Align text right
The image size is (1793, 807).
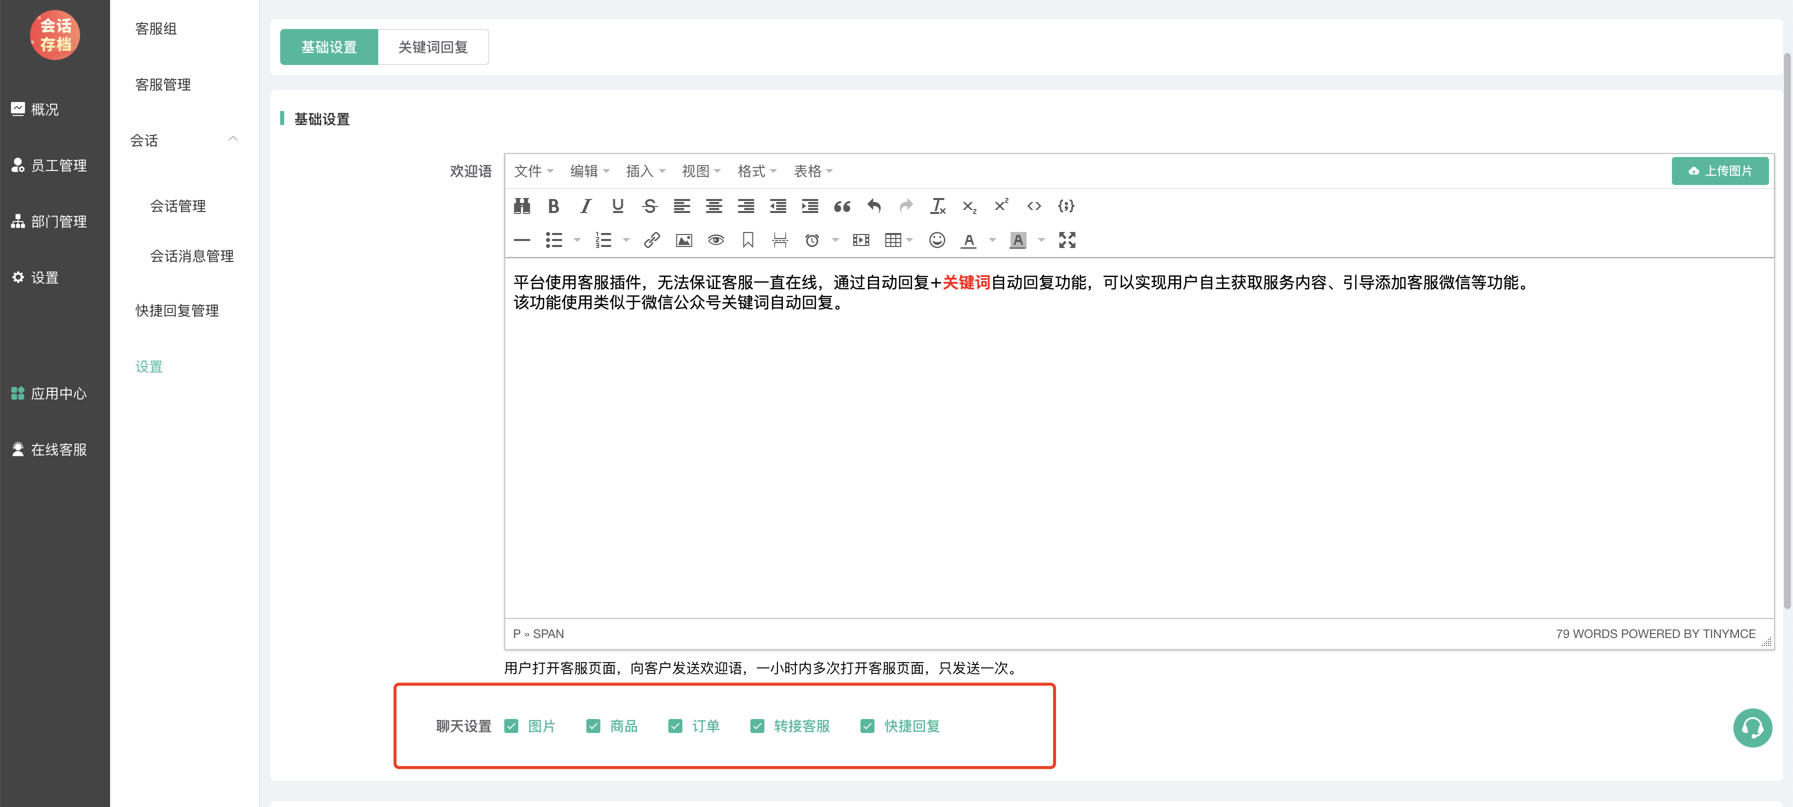[745, 206]
